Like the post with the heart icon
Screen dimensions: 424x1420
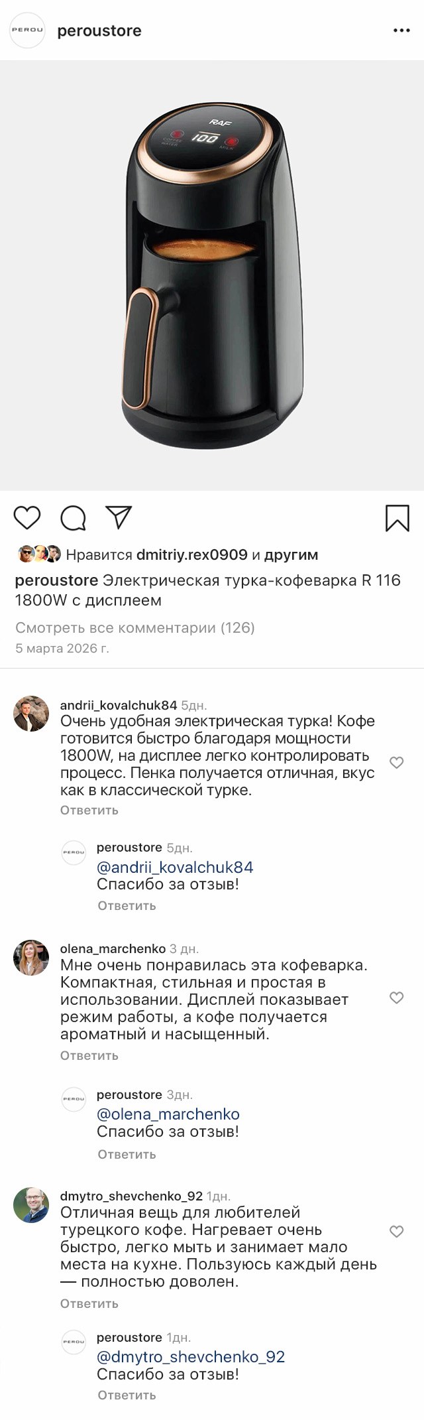27,517
